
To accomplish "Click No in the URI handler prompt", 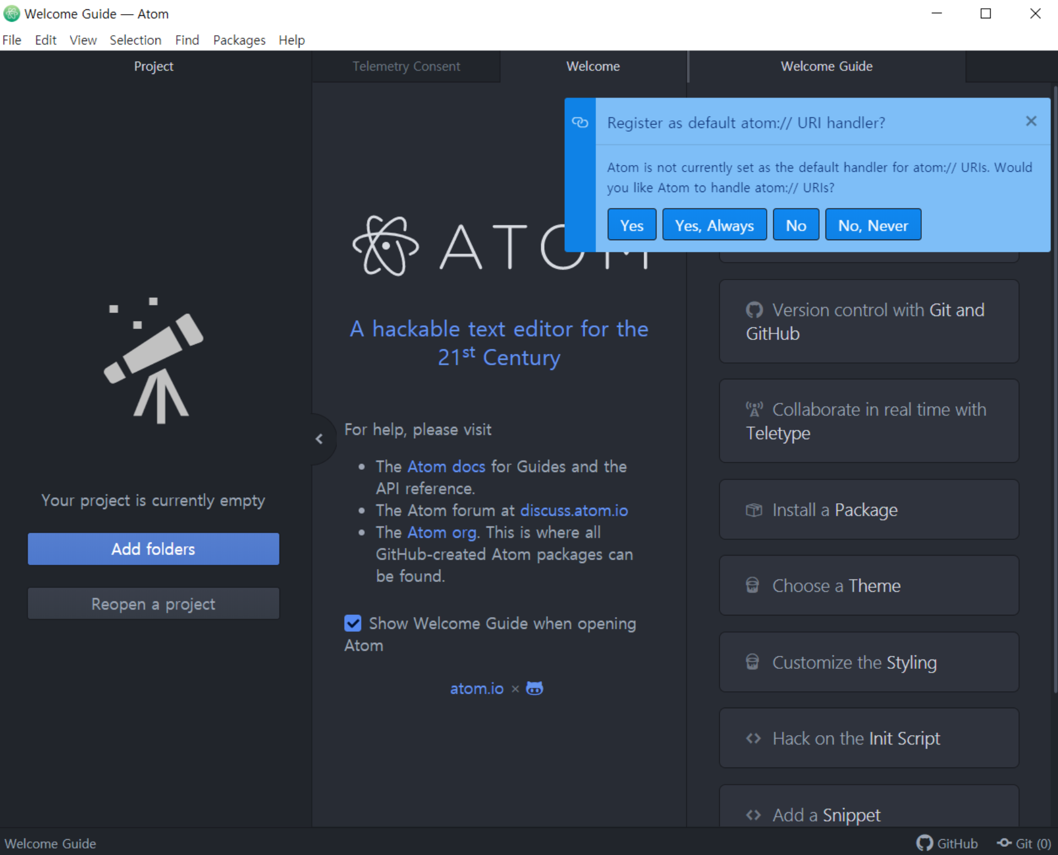I will point(796,225).
